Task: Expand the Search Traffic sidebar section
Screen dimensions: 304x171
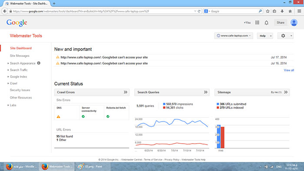Action: pyautogui.click(x=19, y=70)
